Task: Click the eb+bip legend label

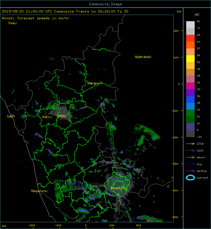Action: (x=202, y=171)
